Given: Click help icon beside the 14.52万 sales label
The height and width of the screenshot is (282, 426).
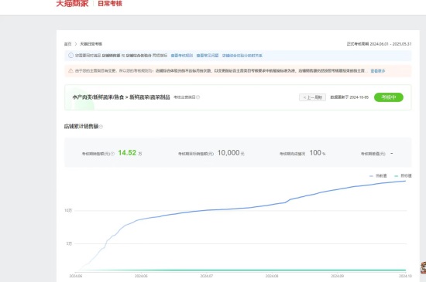Looking at the screenshot, I should 112,154.
